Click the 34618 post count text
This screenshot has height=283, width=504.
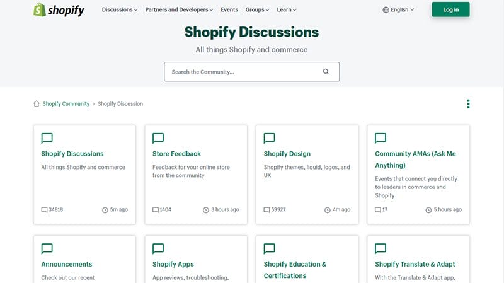click(x=56, y=209)
